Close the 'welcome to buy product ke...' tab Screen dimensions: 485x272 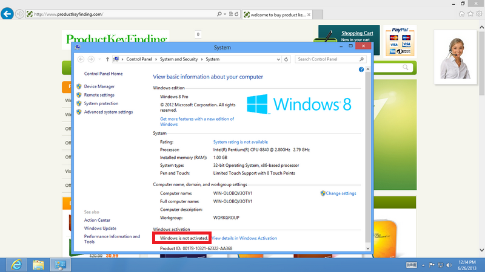309,15
